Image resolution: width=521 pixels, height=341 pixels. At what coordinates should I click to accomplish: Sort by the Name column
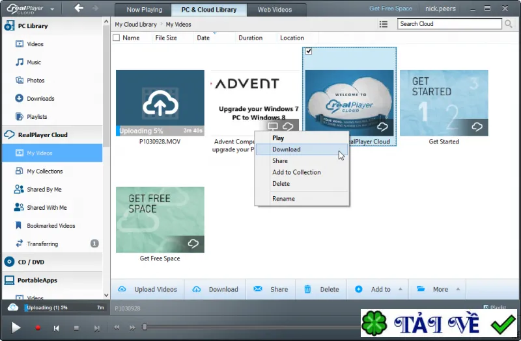coord(131,38)
